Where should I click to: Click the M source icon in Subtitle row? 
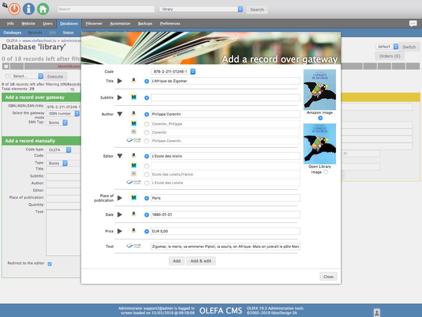click(134, 97)
